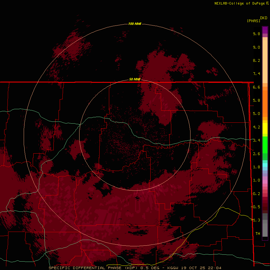Click the 8.2 colorbar value label
This screenshot has width=270, height=270.
pyautogui.click(x=256, y=60)
